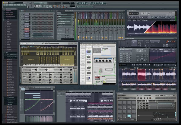Viewport: 181px width, 125px height.
Task: Click the EQ graph in mixer
Action: coord(61,30)
